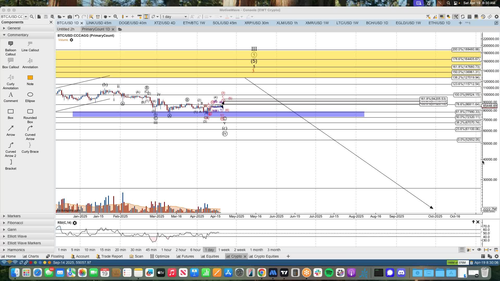This screenshot has width=500, height=281.
Task: Click the zoom out magnifier icon
Action: (115, 17)
